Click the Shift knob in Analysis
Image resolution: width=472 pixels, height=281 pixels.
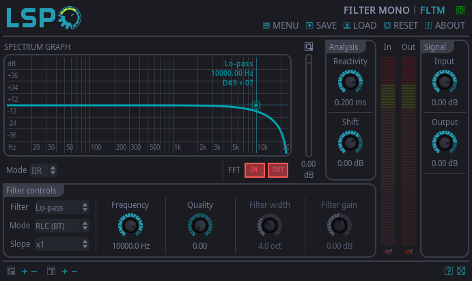(350, 143)
